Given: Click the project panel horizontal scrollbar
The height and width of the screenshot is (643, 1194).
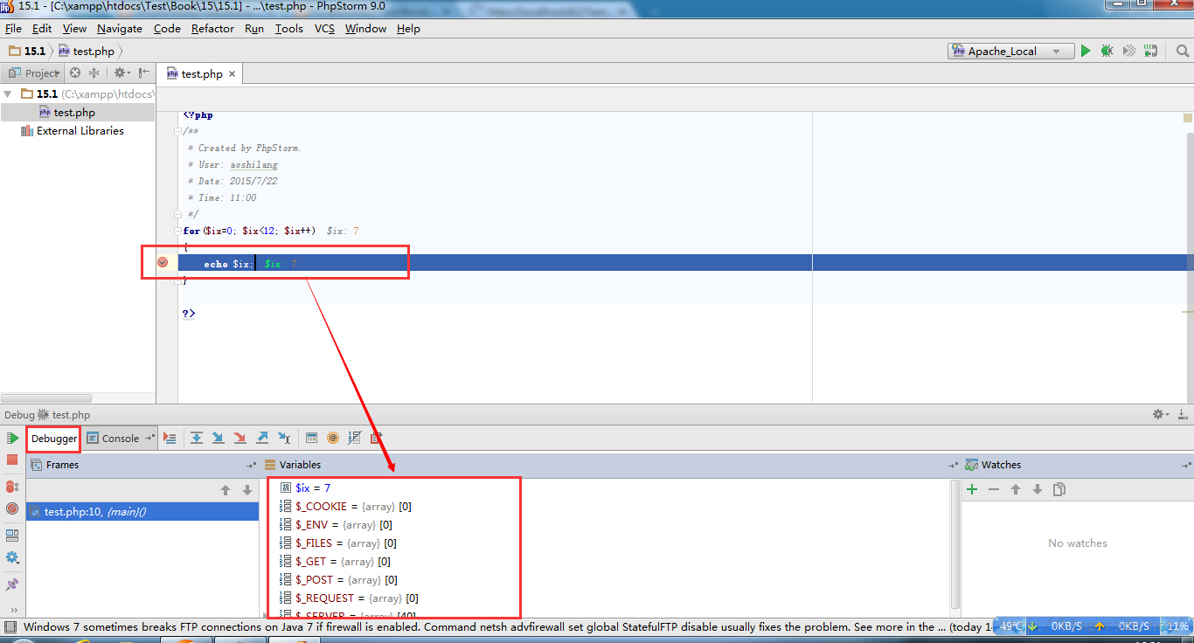Looking at the screenshot, I should tap(45, 398).
